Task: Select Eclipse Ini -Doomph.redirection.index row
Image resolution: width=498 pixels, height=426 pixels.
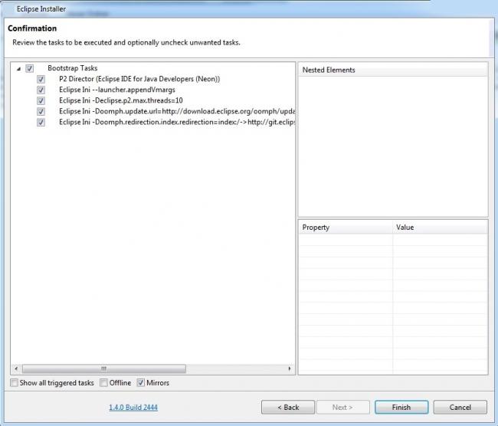Action: 177,123
